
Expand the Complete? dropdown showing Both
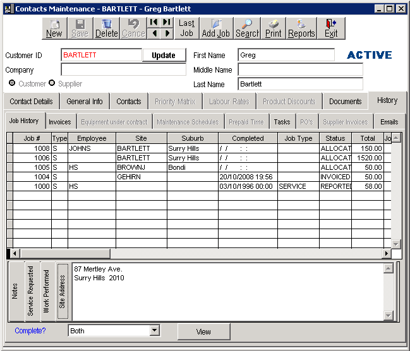pyautogui.click(x=155, y=331)
